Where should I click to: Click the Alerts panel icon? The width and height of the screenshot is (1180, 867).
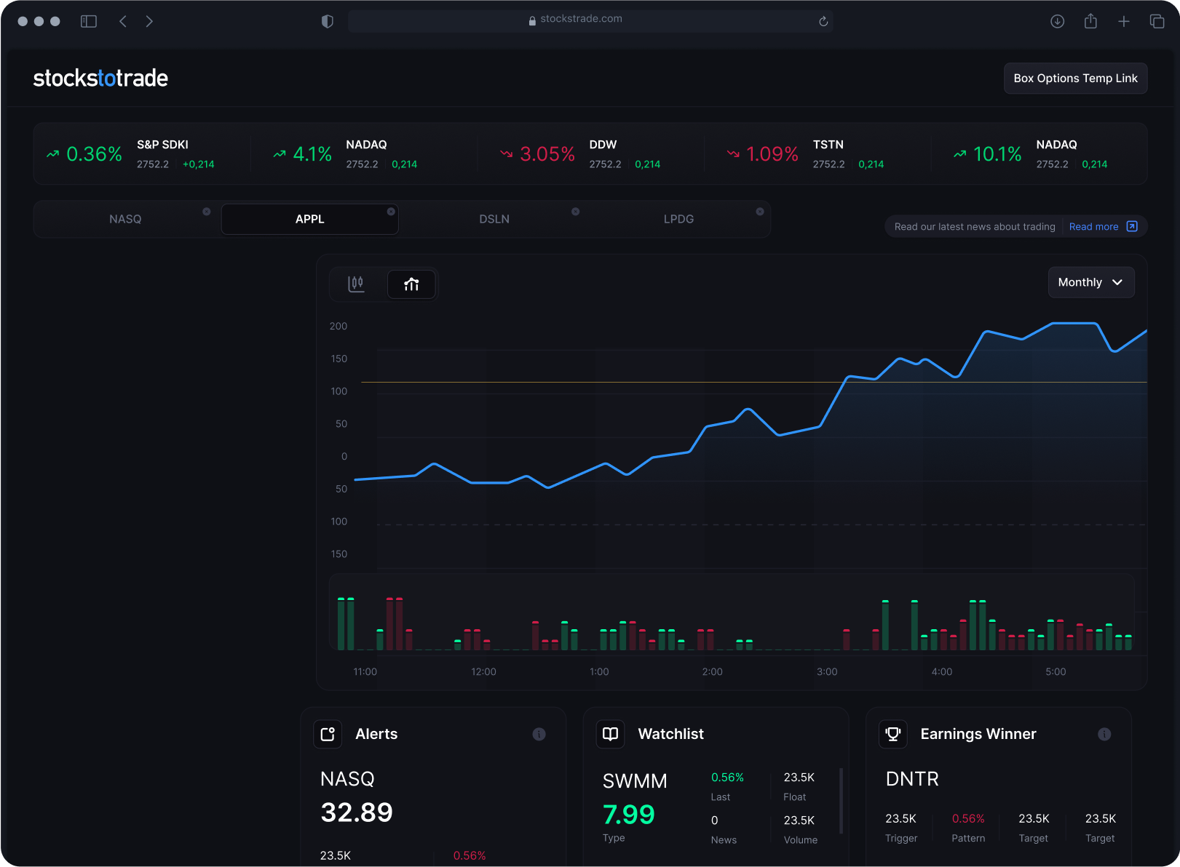(328, 734)
